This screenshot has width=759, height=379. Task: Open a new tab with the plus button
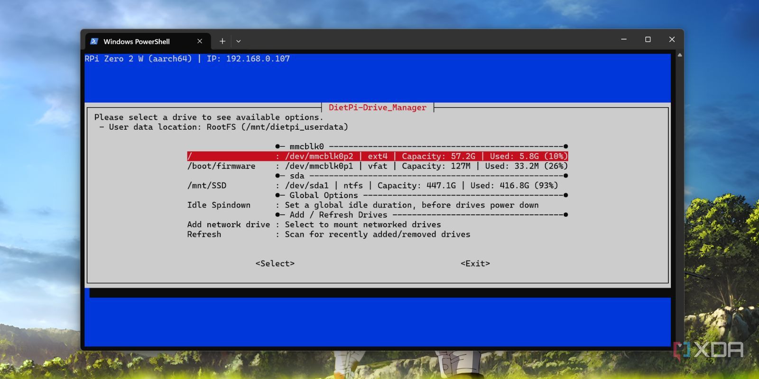pyautogui.click(x=222, y=41)
